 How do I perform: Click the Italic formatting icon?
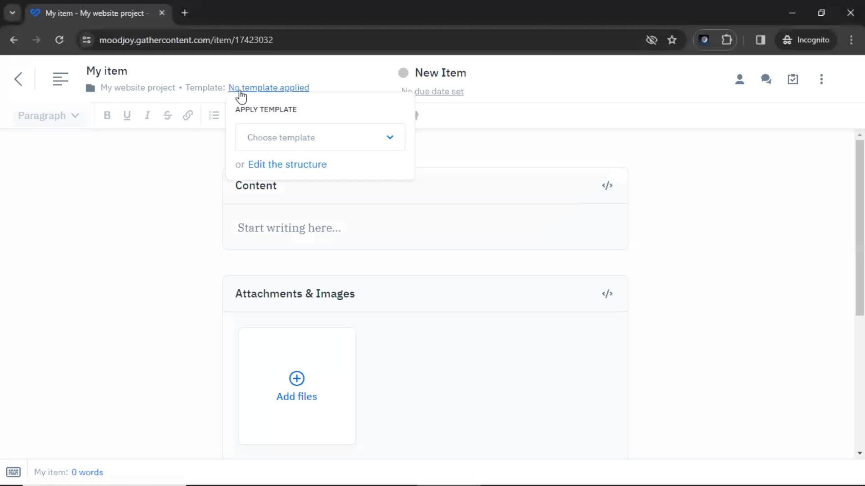click(x=147, y=115)
